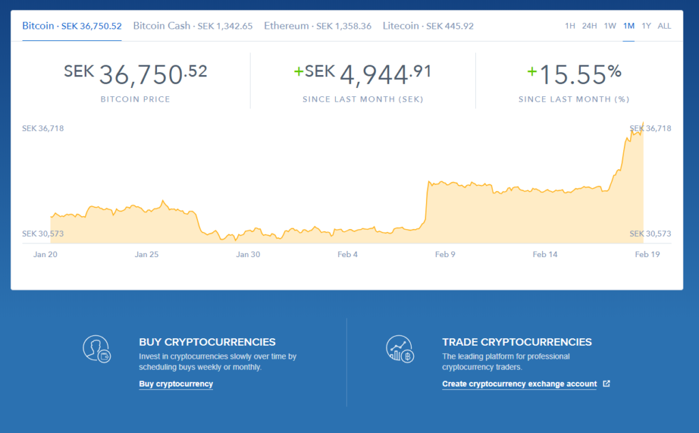Image resolution: width=699 pixels, height=433 pixels.
Task: View Ethereum prices
Action: point(317,25)
